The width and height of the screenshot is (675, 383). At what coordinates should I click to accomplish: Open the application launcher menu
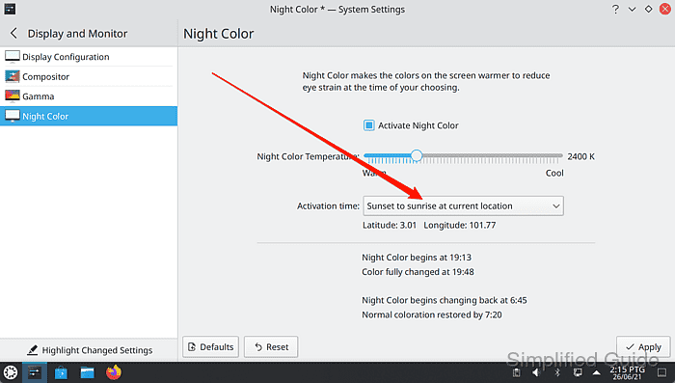pos(11,372)
